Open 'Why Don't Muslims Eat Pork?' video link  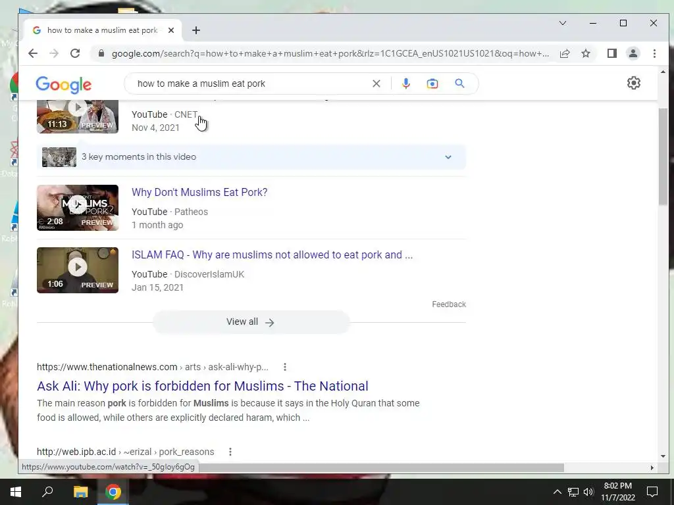click(x=199, y=192)
